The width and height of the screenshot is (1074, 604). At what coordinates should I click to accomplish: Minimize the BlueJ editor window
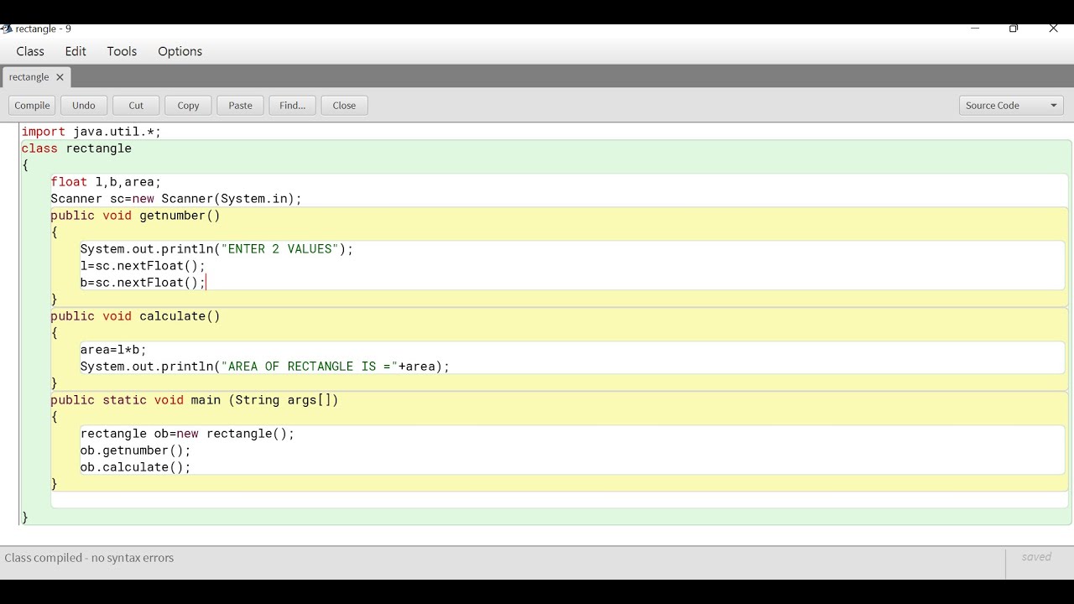tap(975, 29)
